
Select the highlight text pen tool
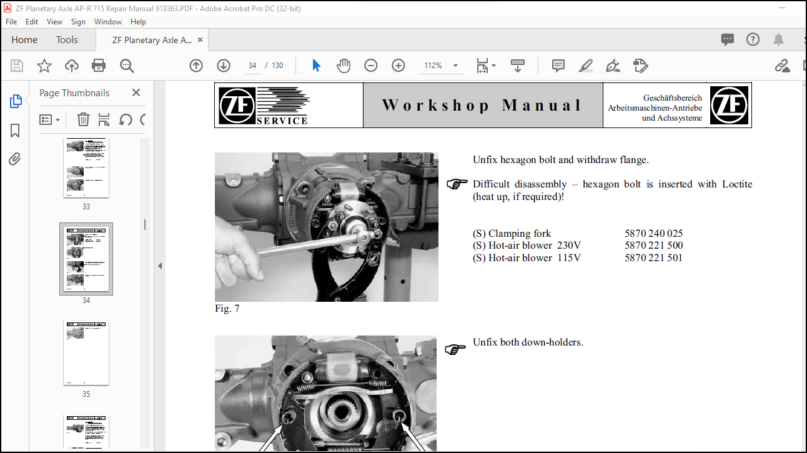click(x=585, y=66)
